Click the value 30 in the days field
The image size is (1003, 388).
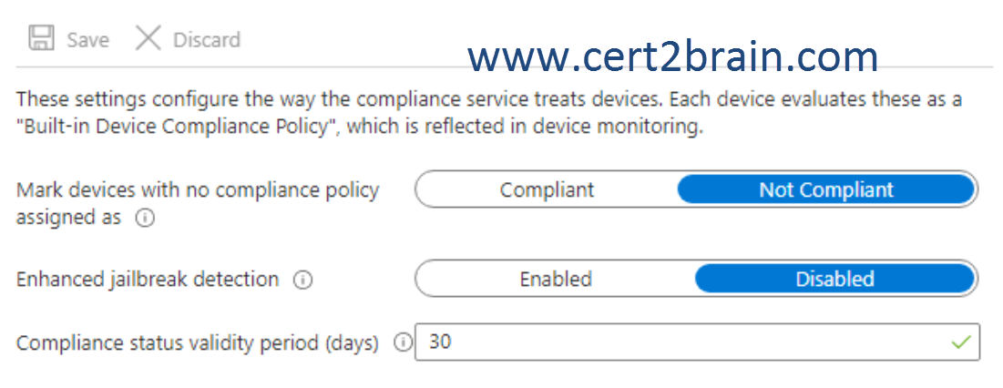pos(440,342)
